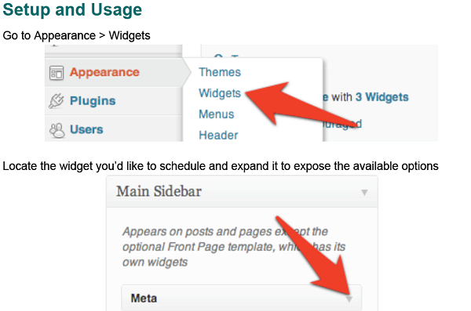Select Widgets in the Appearance submenu

(220, 93)
